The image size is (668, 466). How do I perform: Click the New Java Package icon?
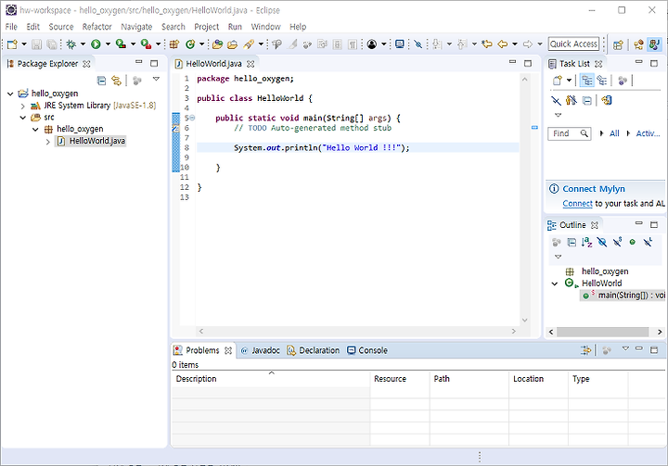(x=173, y=44)
